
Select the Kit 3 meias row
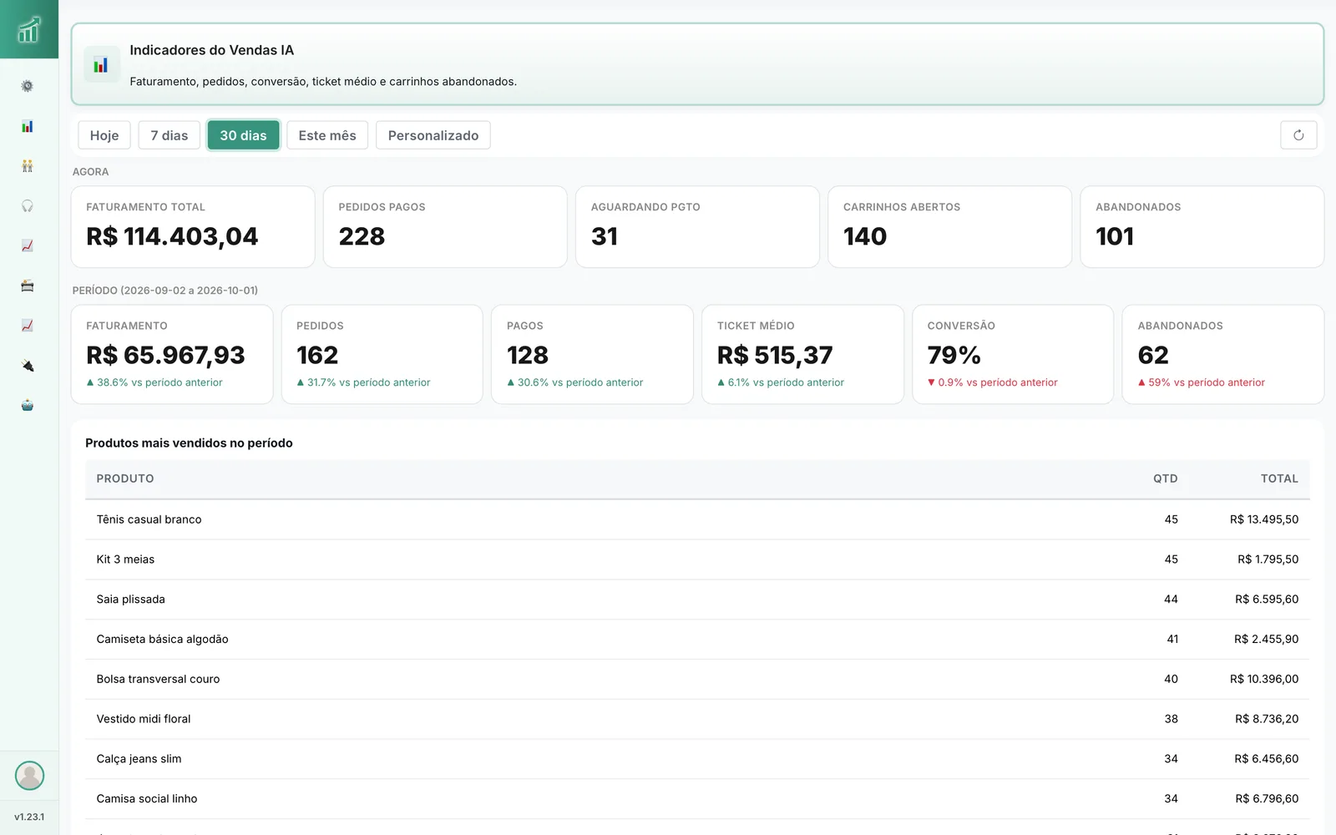(697, 559)
